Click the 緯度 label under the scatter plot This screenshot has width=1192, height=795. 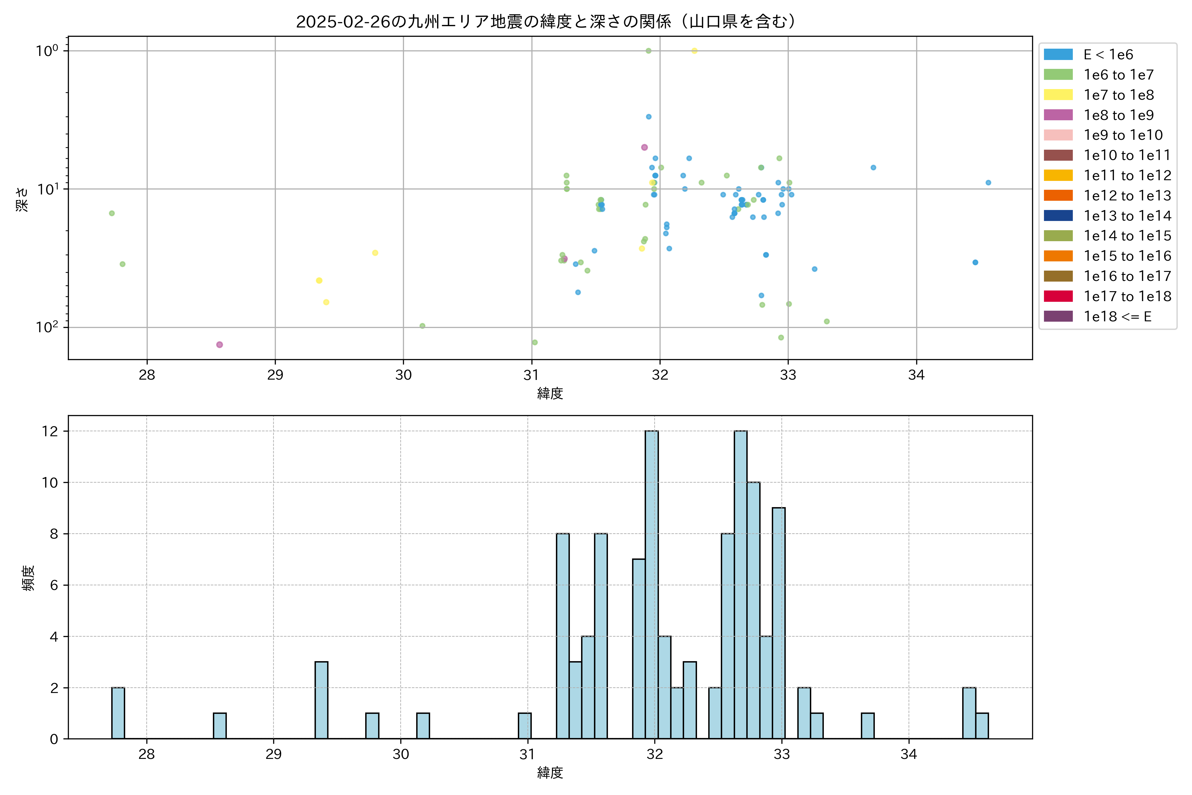(550, 393)
